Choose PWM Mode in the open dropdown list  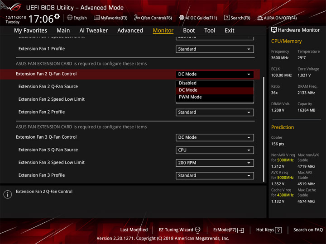point(215,97)
